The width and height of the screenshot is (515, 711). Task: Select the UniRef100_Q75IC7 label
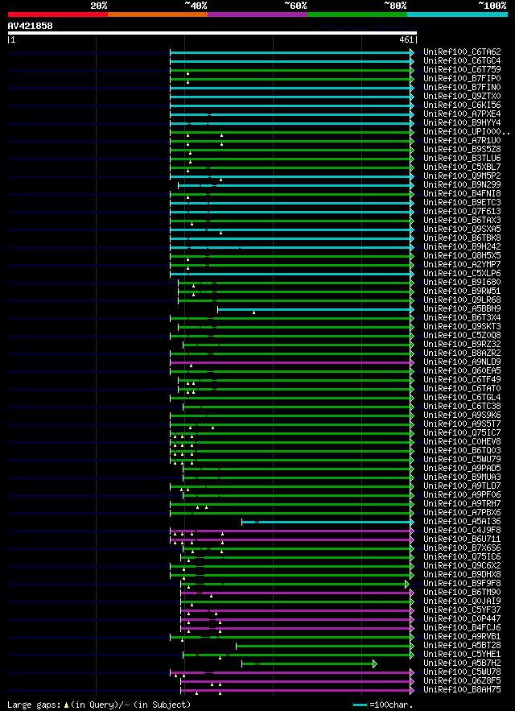click(x=462, y=433)
